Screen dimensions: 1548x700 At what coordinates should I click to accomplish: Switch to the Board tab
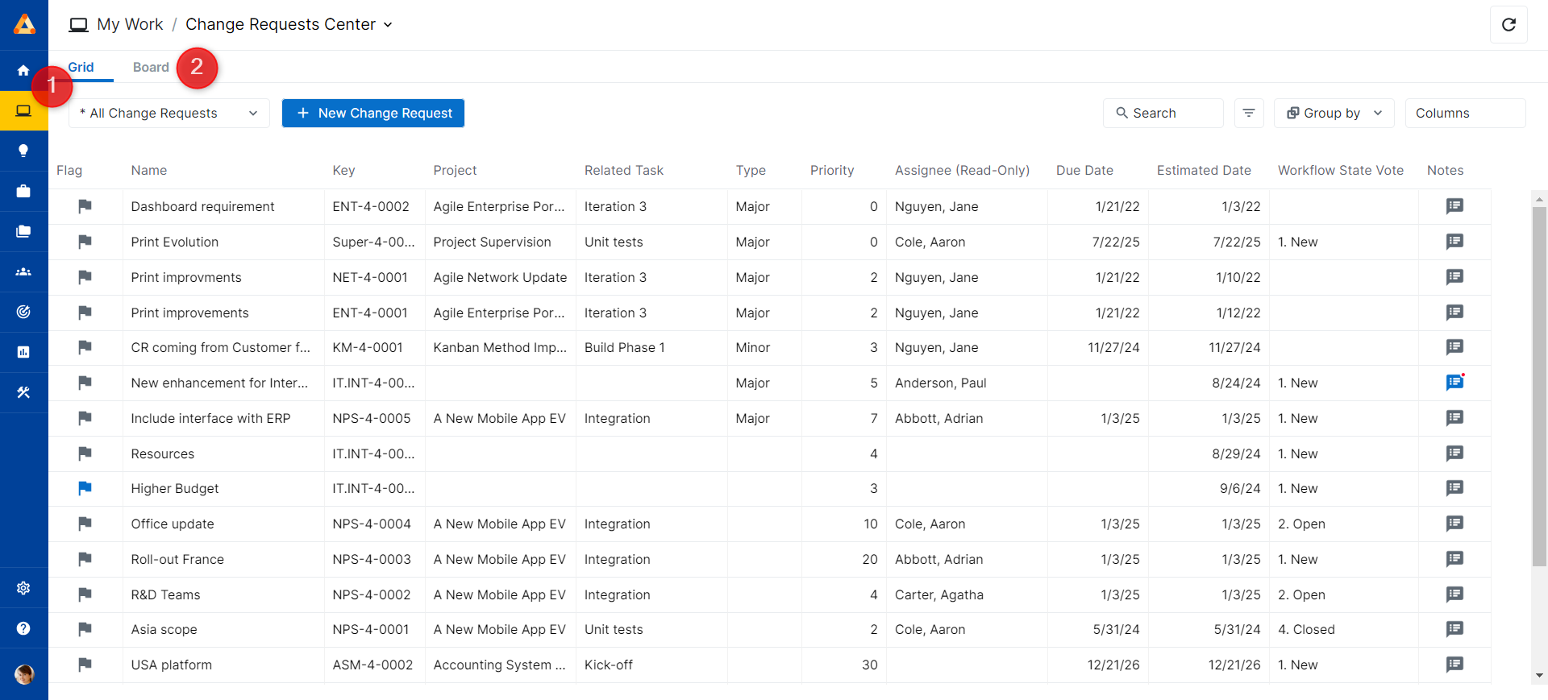click(x=151, y=67)
